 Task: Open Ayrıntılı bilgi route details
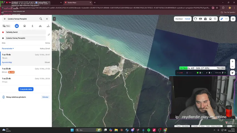(7, 62)
